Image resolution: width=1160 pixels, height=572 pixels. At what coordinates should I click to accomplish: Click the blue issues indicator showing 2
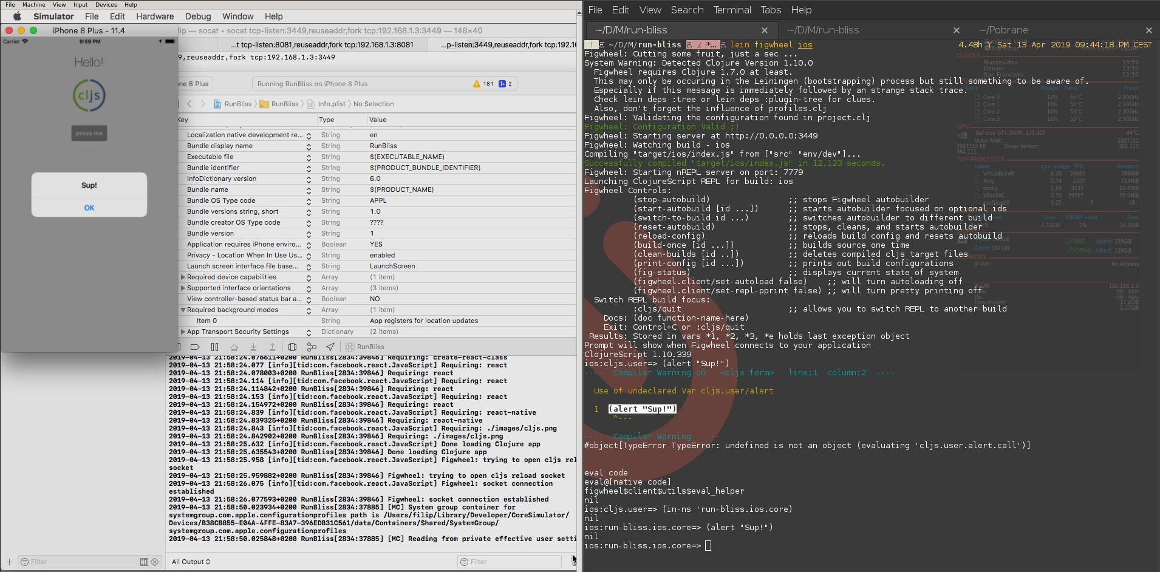pyautogui.click(x=505, y=84)
